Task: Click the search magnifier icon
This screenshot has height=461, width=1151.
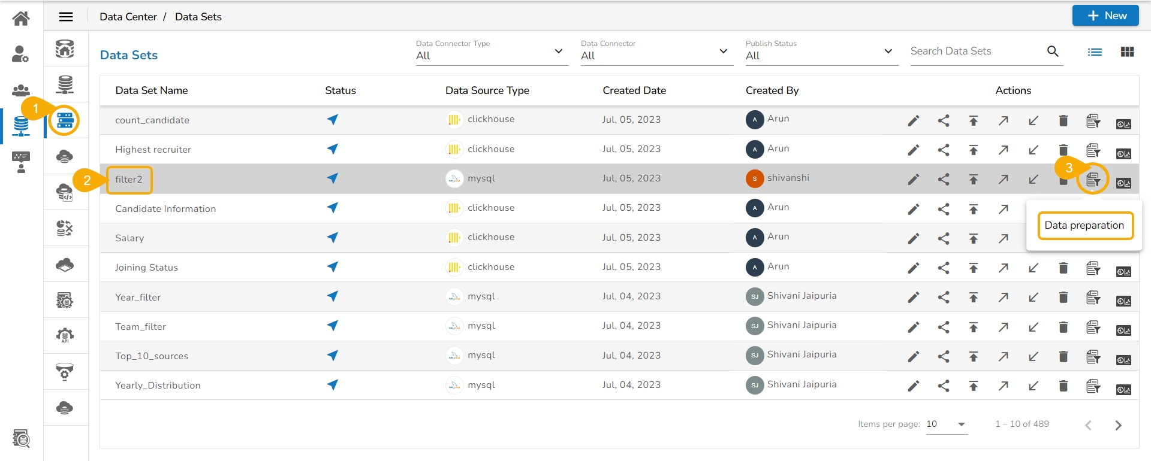Action: [x=1052, y=51]
